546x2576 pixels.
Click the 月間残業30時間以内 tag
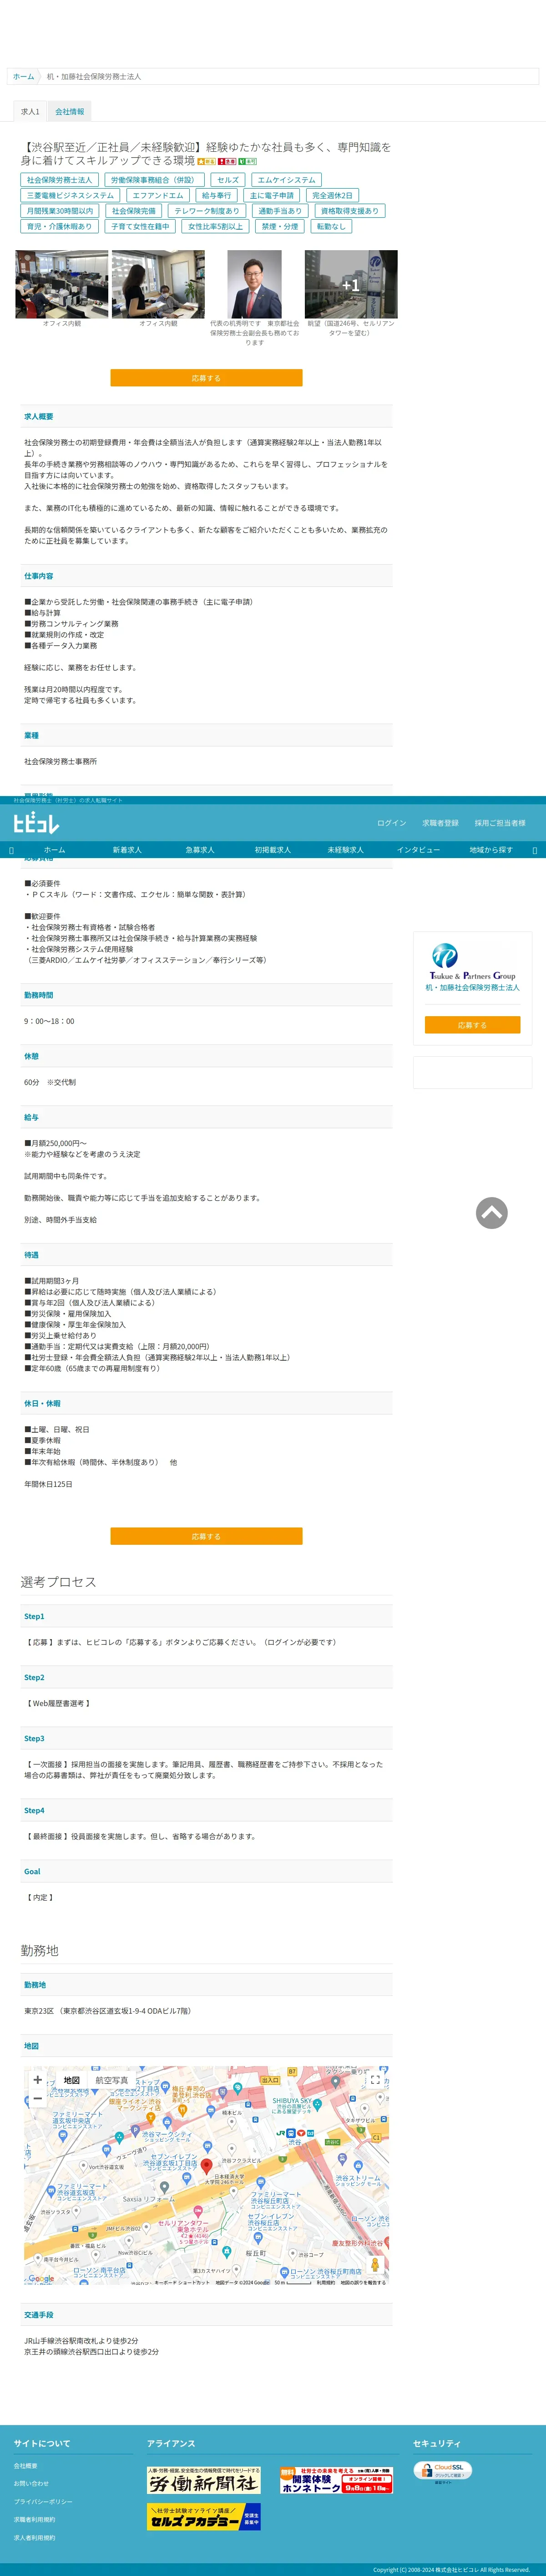click(x=60, y=211)
